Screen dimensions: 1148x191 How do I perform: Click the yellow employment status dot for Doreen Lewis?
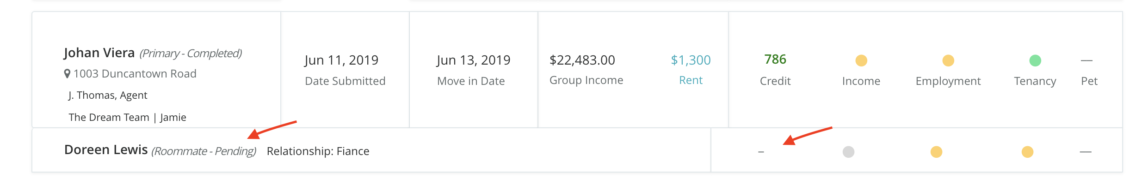tap(936, 152)
